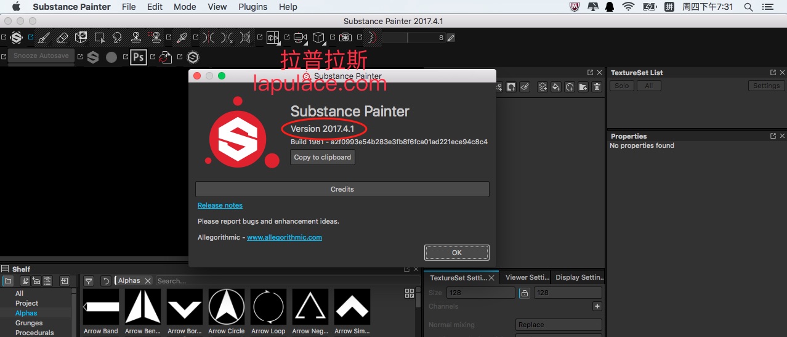Screen dimensions: 787x337
Task: Toggle the symmetry X-axis icon
Action: 227,38
